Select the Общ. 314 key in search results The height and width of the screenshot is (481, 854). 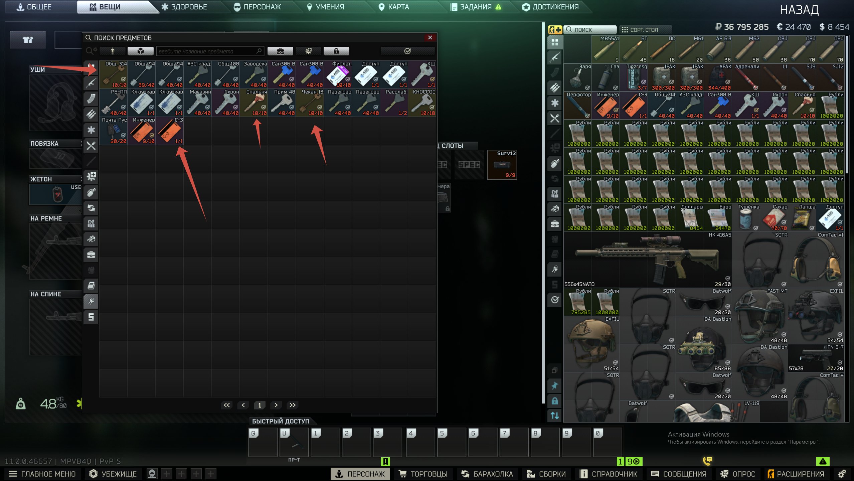point(113,74)
